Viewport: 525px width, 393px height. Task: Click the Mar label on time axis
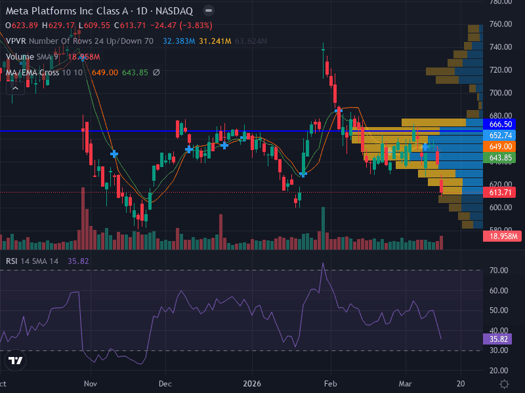[405, 384]
